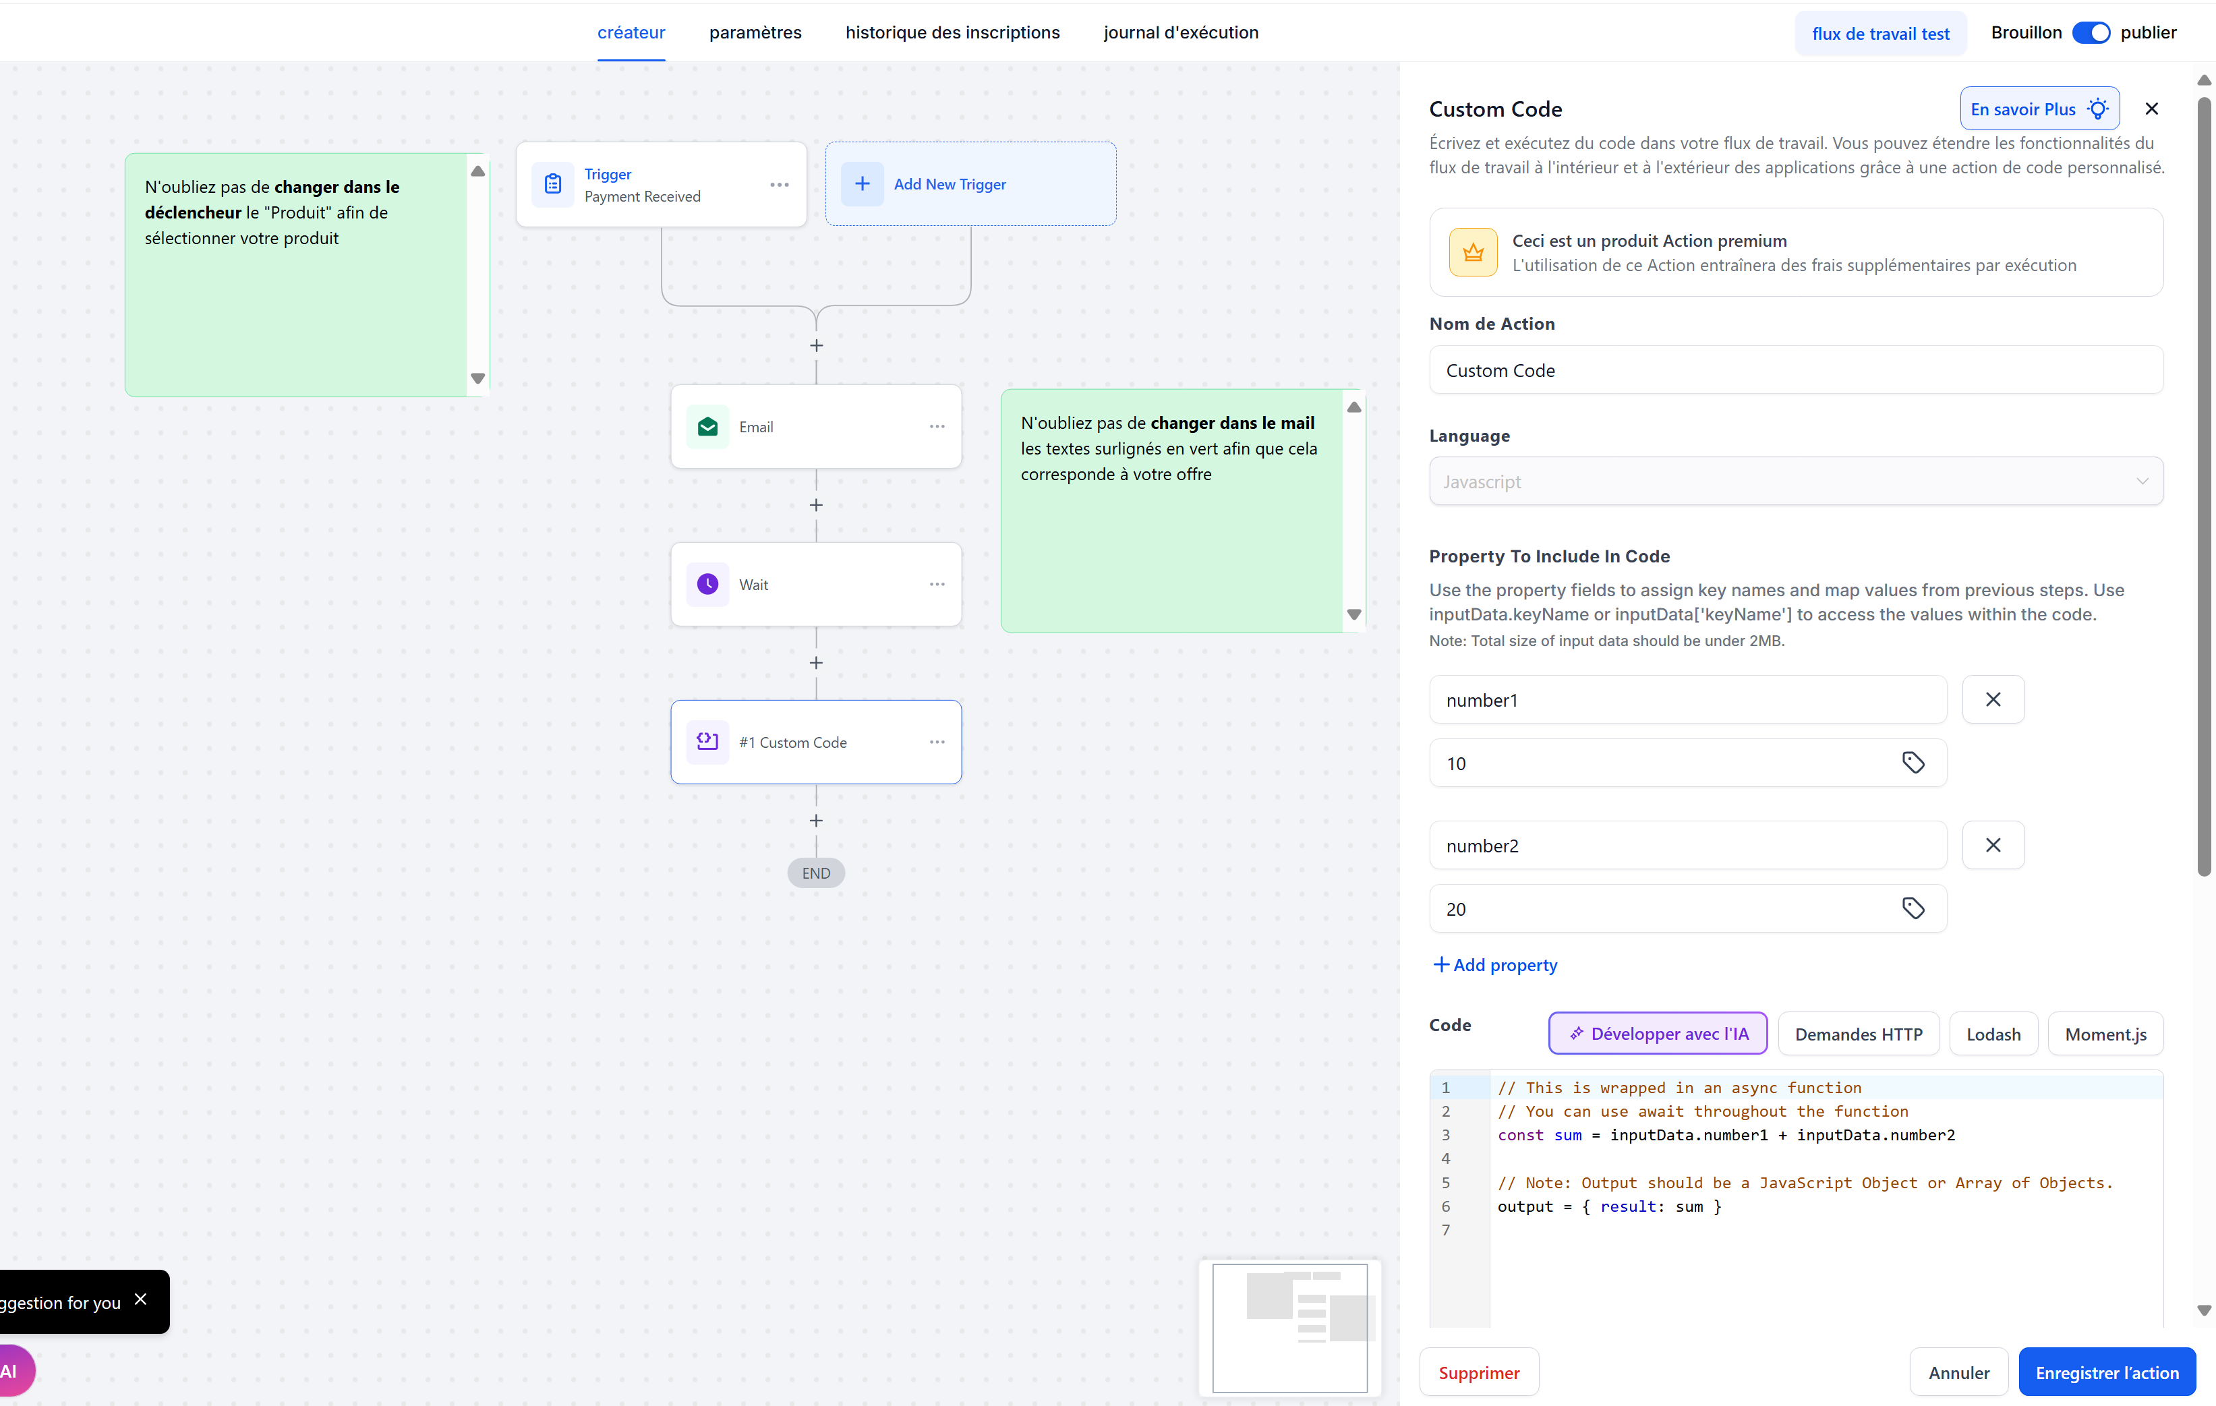Click the Add property link

pos(1496,965)
